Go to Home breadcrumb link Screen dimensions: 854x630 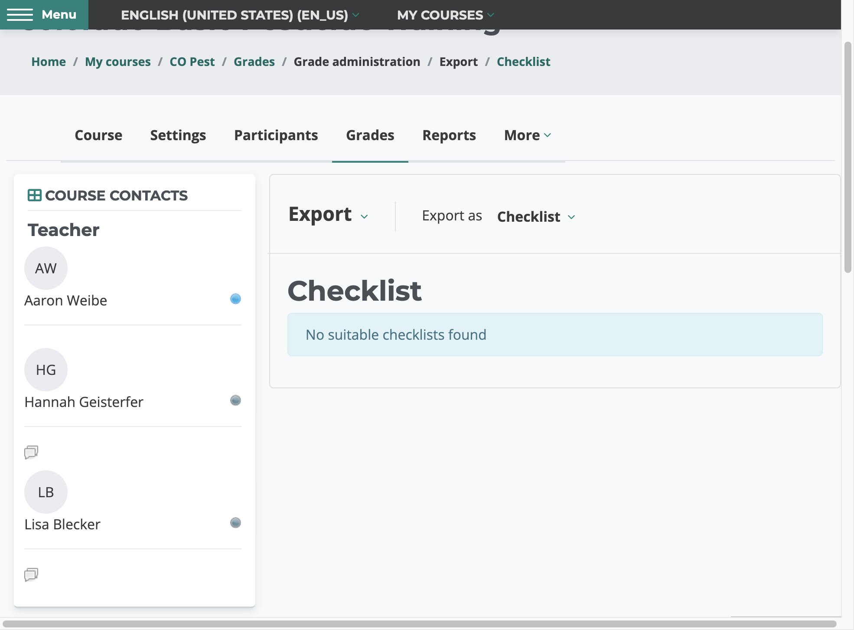point(49,62)
